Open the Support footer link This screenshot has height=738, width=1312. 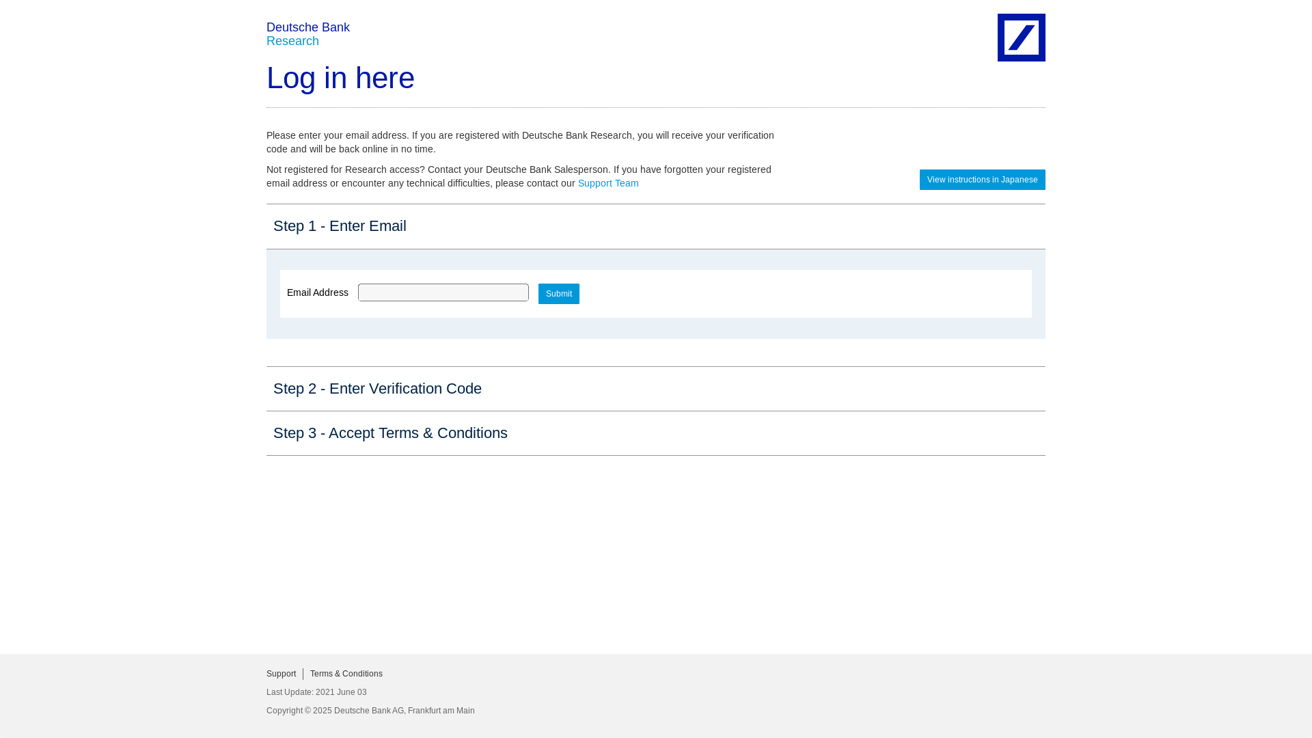click(x=282, y=674)
